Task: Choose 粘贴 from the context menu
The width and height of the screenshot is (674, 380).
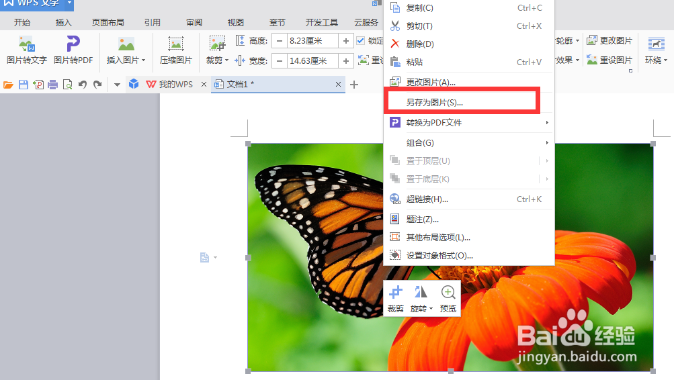Action: click(468, 62)
